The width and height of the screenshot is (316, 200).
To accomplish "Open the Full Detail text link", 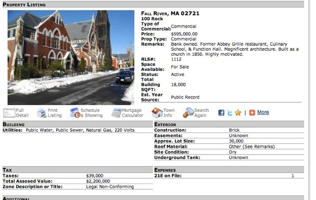I will (23, 113).
